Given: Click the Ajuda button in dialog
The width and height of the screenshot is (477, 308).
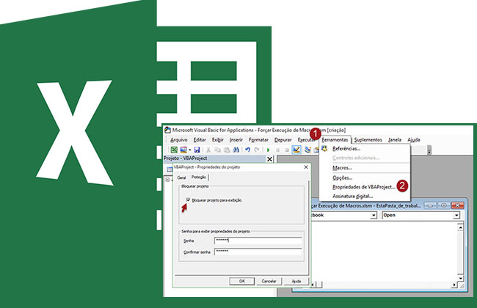Looking at the screenshot, I should (296, 281).
